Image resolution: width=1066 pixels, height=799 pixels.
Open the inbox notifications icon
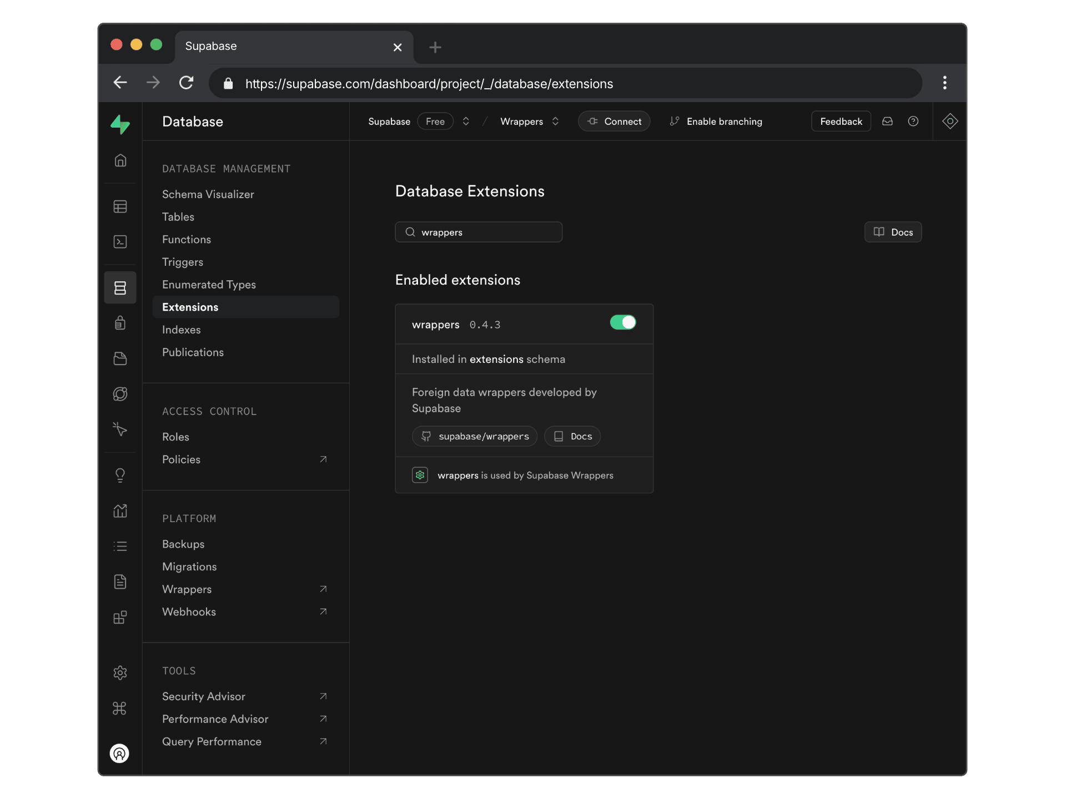click(x=887, y=122)
